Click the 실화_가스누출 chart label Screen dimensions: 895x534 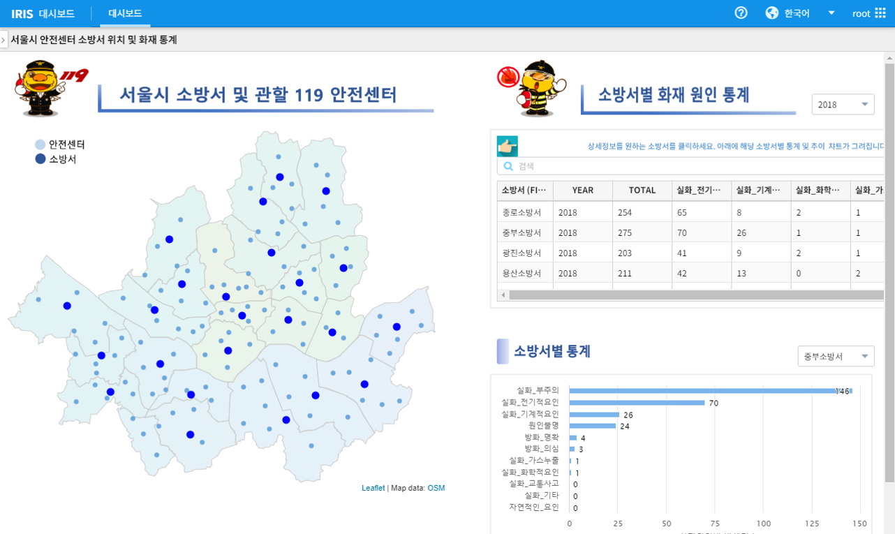(x=534, y=460)
